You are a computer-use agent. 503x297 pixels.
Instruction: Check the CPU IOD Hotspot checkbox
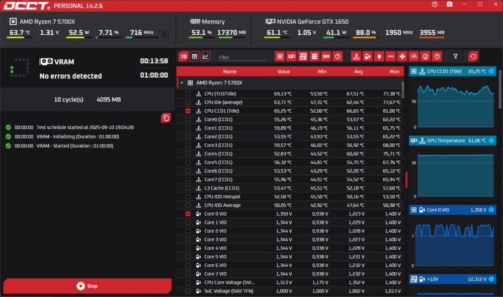coord(188,196)
